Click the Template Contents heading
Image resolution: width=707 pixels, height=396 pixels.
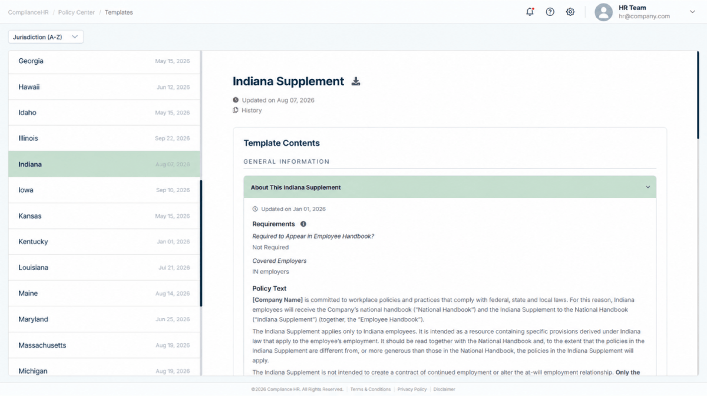tap(282, 143)
